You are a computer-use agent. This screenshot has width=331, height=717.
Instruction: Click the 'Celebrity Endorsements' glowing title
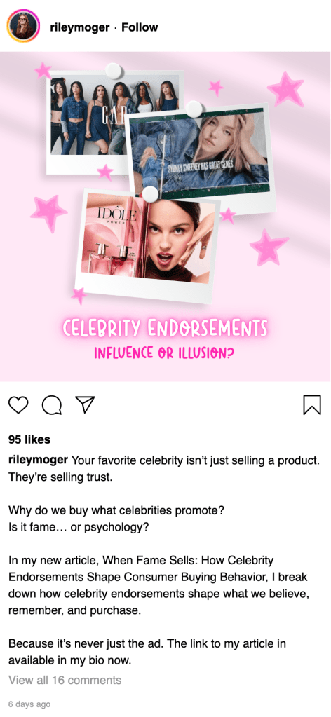coord(165,328)
